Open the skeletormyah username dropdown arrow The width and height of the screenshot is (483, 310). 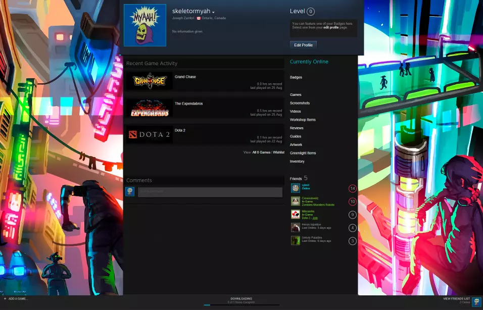[213, 12]
